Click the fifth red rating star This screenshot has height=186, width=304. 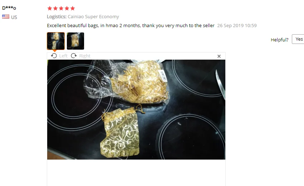[73, 8]
